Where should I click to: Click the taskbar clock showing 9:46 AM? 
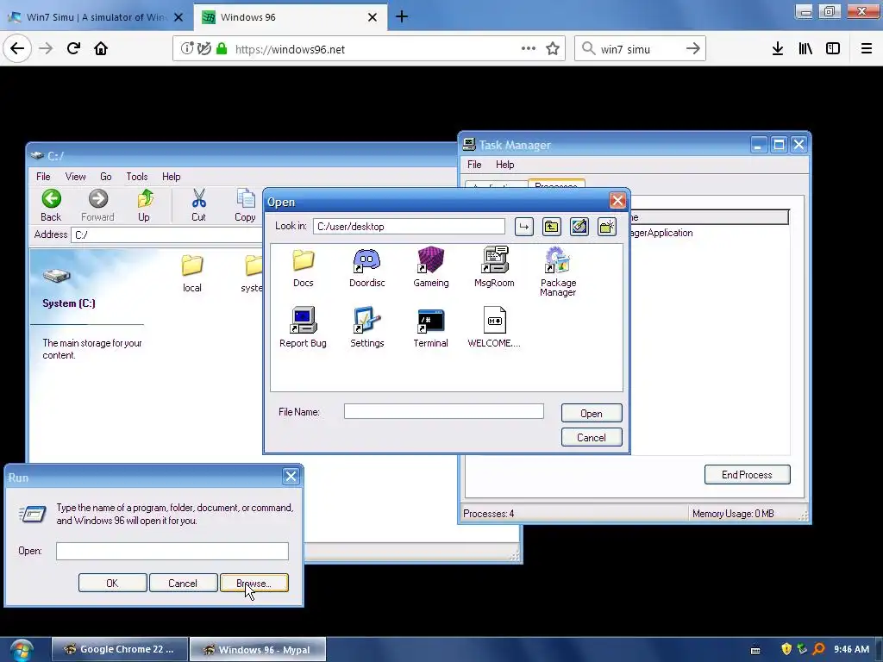click(x=851, y=649)
